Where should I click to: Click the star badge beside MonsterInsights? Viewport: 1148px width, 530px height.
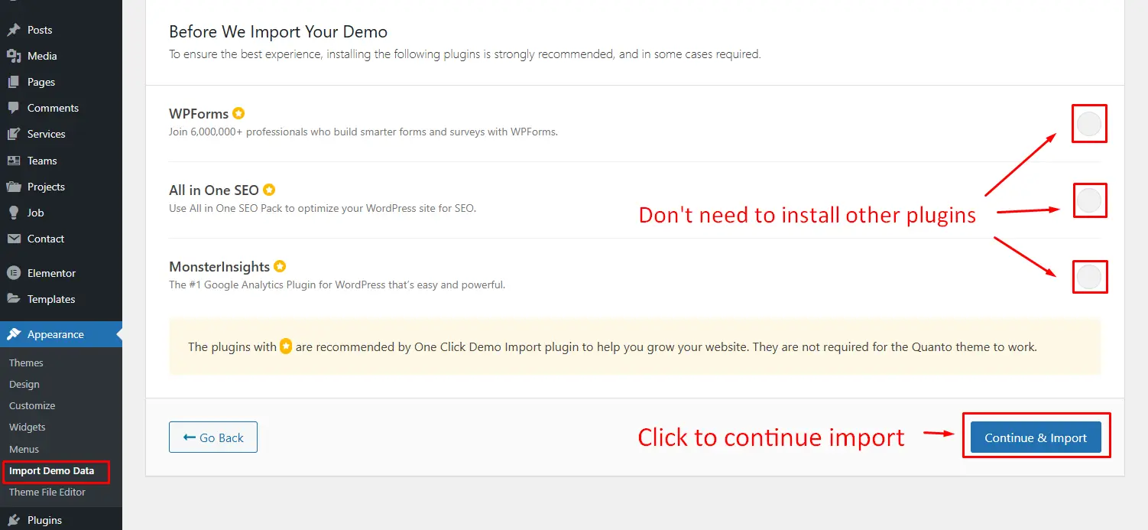tap(280, 266)
